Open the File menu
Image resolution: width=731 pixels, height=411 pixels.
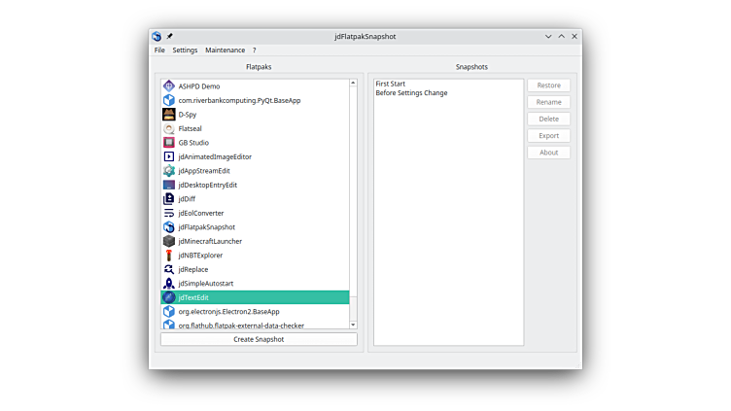coord(159,50)
